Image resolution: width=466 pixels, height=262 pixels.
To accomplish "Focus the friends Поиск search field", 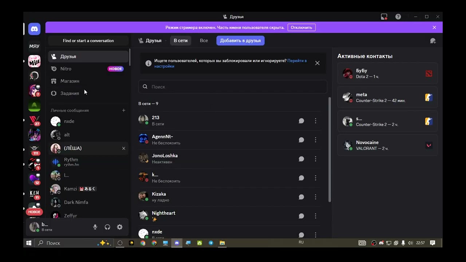I will click(233, 87).
